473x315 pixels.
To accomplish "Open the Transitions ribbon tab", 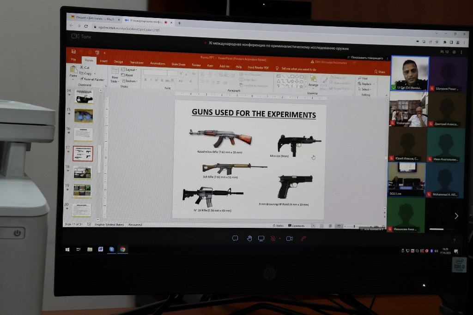I will (x=136, y=62).
